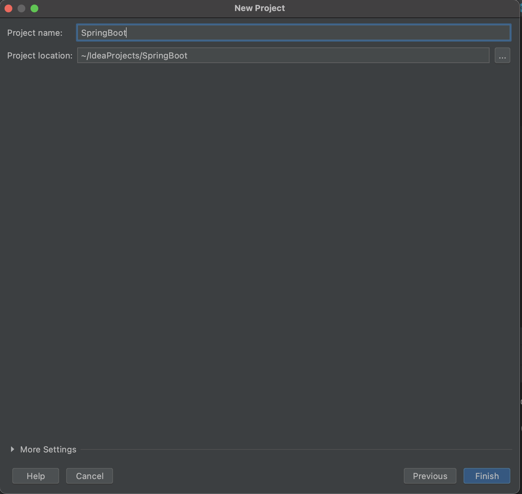Reveal additional options under More Settings

point(47,449)
